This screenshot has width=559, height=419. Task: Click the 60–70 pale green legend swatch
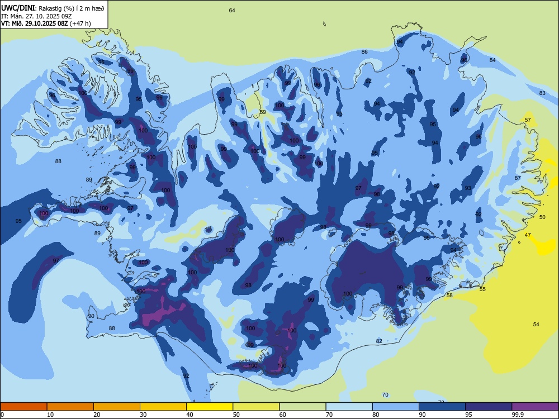tap(302, 407)
